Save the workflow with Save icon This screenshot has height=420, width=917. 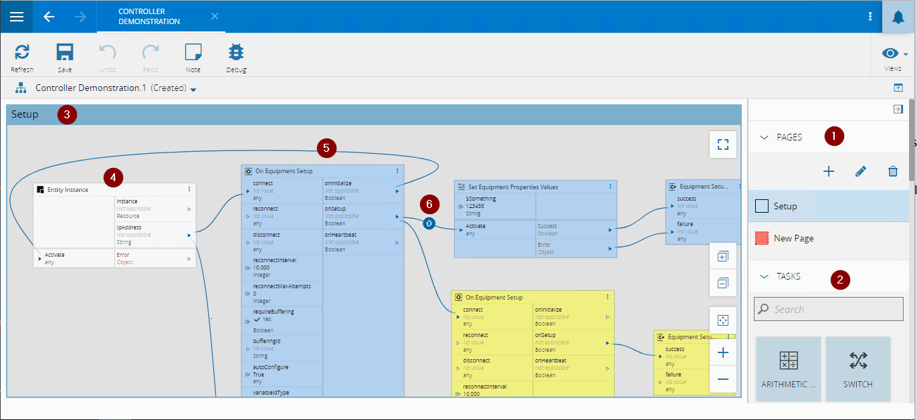(65, 54)
